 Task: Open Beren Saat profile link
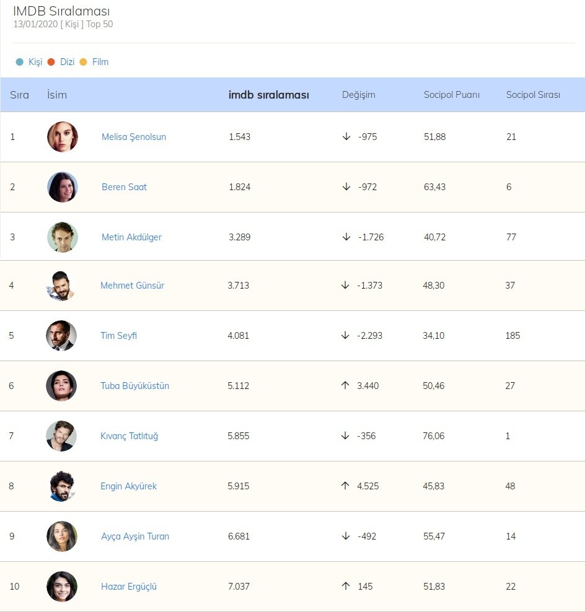124,187
